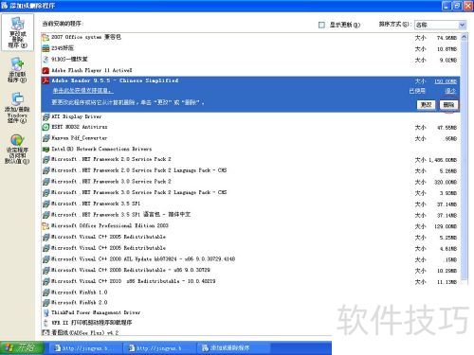The image size is (474, 355).
Task: Select Visual C++ 2008 ATL Update row
Action: pyautogui.click(x=250, y=259)
